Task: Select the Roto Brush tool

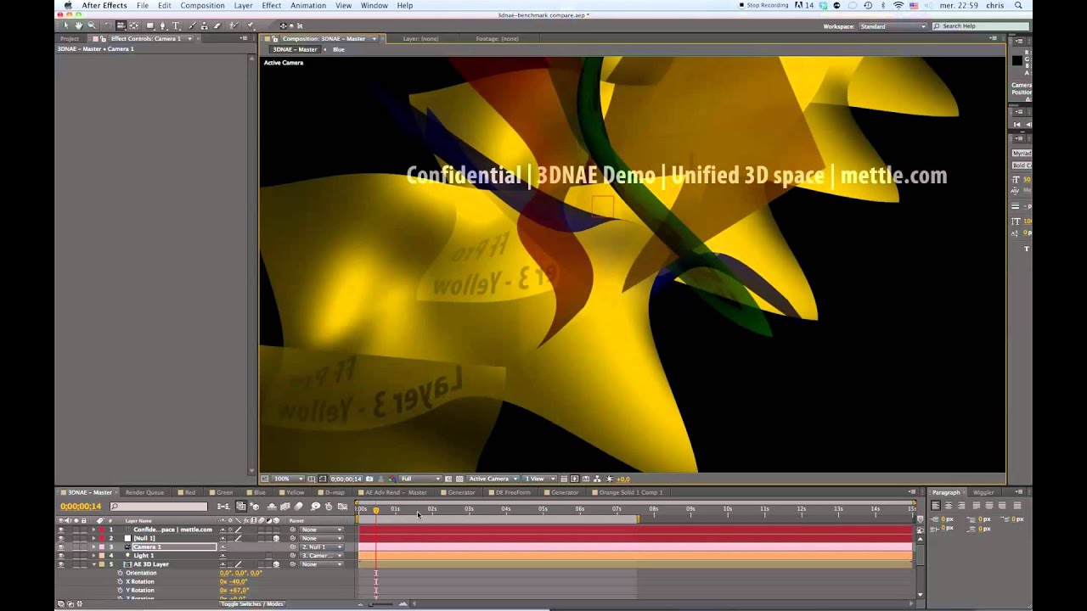Action: point(234,25)
